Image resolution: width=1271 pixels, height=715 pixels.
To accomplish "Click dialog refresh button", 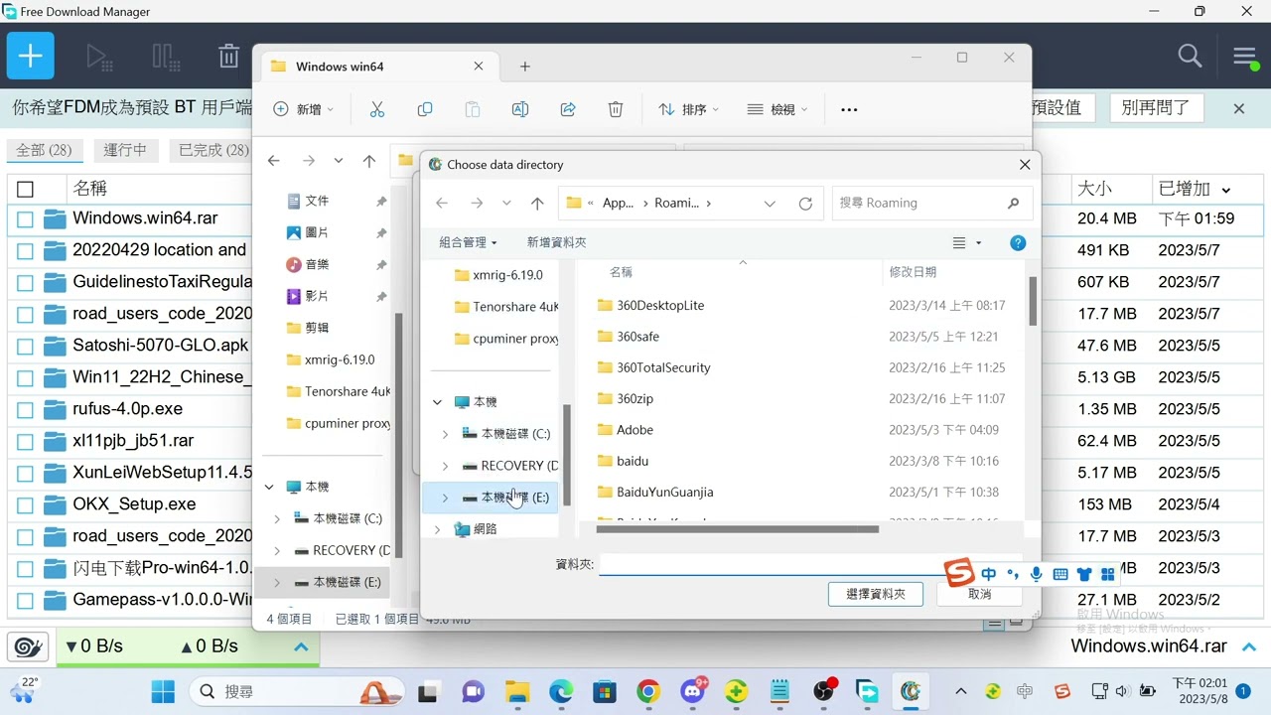I will coord(805,204).
